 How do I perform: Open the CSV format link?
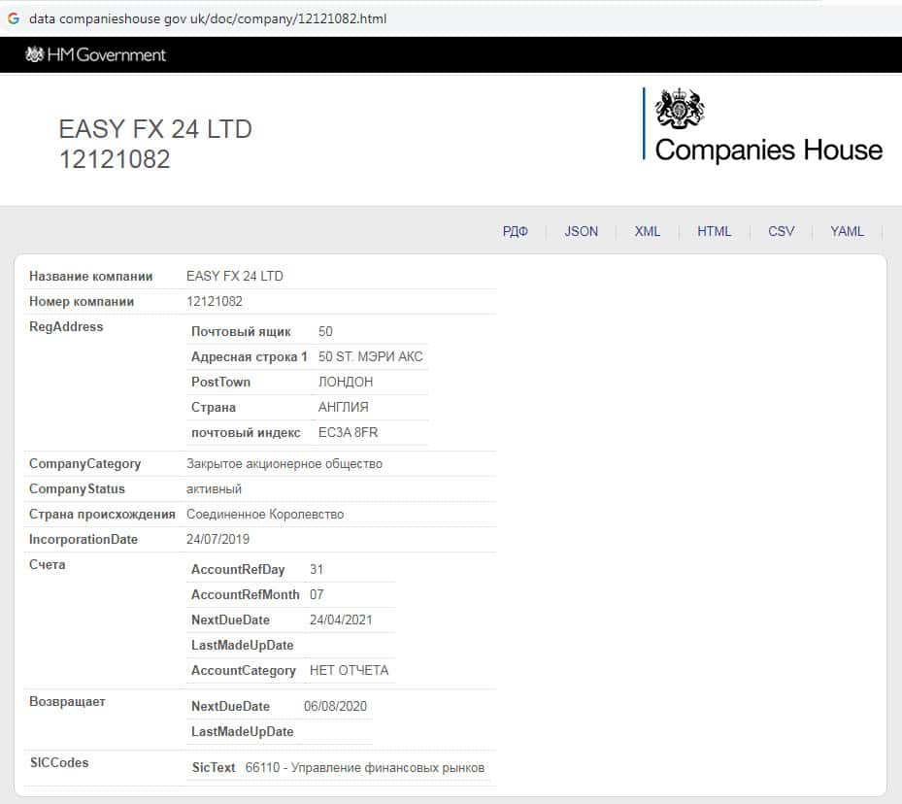coord(781,231)
